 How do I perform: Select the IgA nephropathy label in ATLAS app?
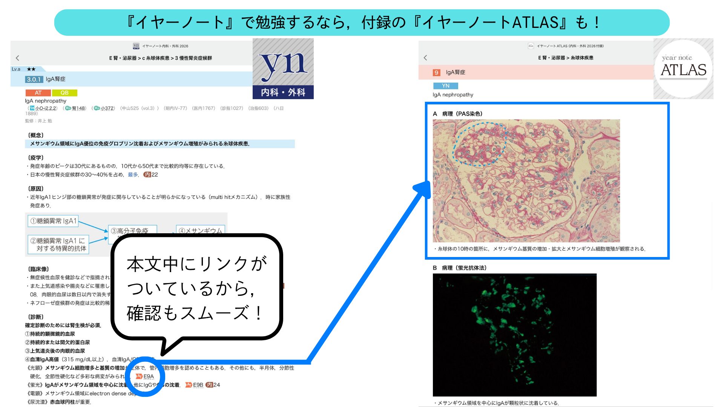[x=453, y=95]
